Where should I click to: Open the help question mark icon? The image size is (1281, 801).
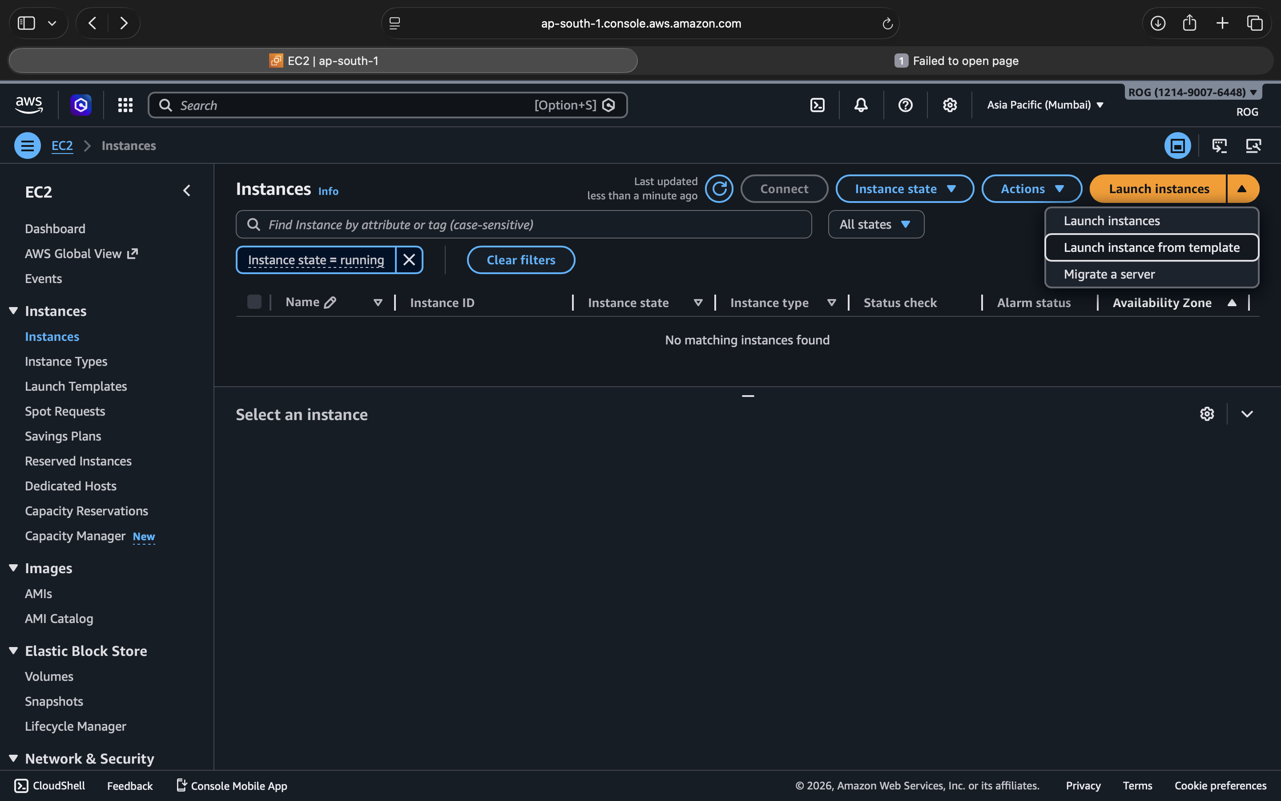coord(905,105)
